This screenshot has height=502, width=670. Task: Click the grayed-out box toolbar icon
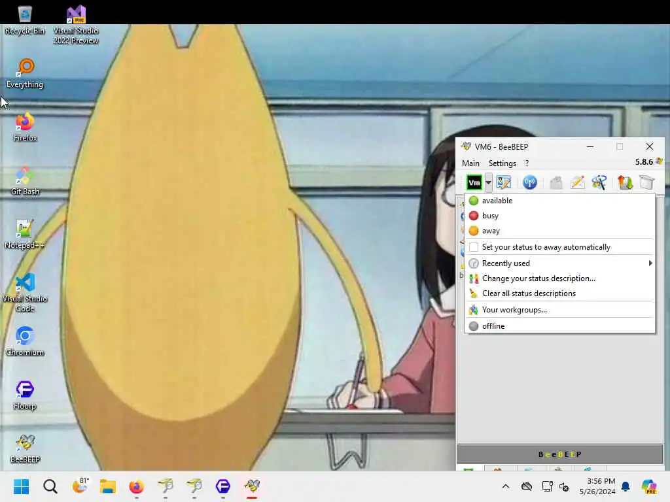(556, 183)
